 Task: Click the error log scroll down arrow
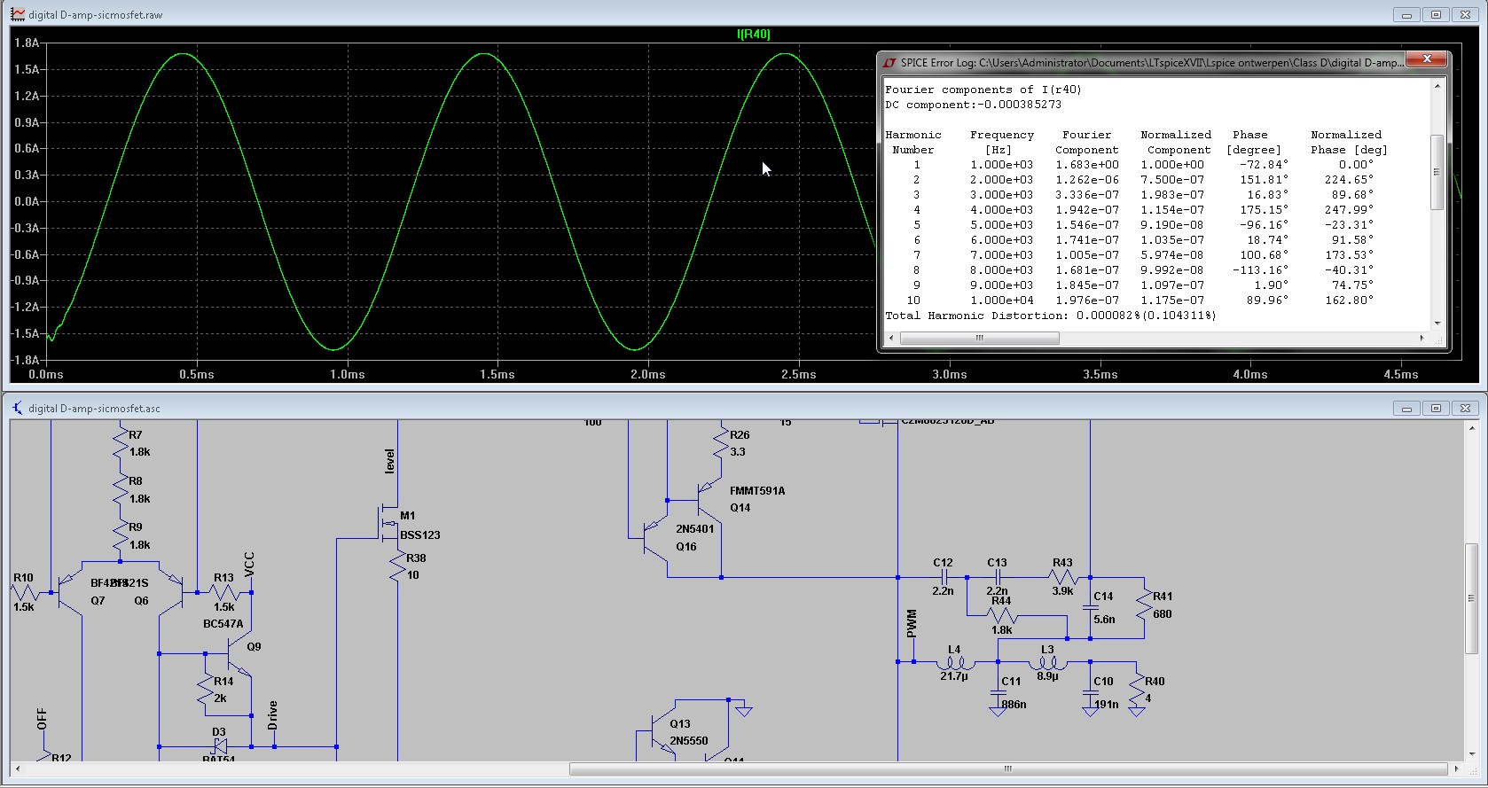click(x=1437, y=324)
